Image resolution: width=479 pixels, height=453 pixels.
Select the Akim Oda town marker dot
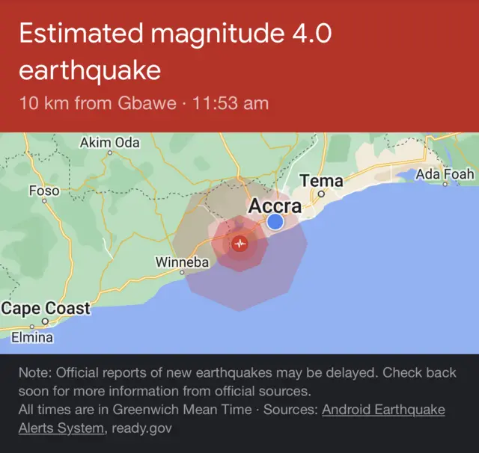[x=109, y=152]
